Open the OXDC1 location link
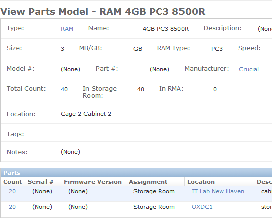The image size is (272, 218). [202, 207]
